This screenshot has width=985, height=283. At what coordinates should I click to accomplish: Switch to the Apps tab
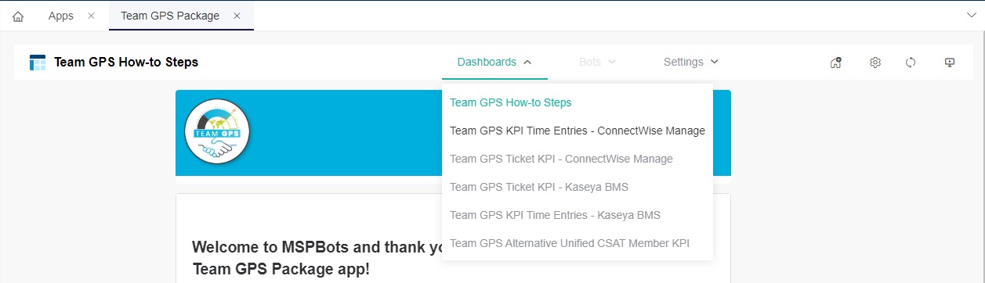point(61,16)
